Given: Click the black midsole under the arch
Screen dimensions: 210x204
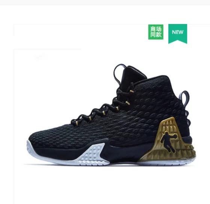Looking at the screenshot, I should 124,152.
